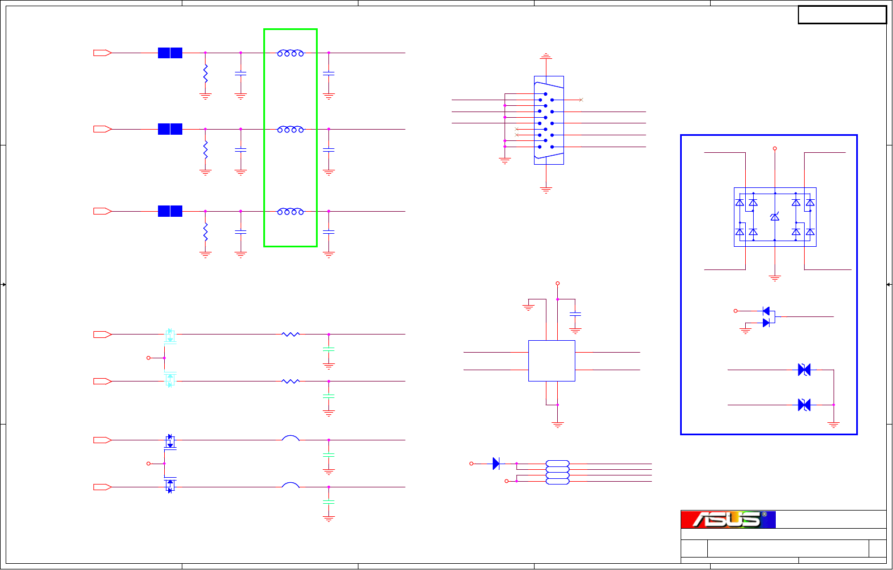The height and width of the screenshot is (570, 893).
Task: Click the power circle atop the diode array
Action: click(775, 148)
